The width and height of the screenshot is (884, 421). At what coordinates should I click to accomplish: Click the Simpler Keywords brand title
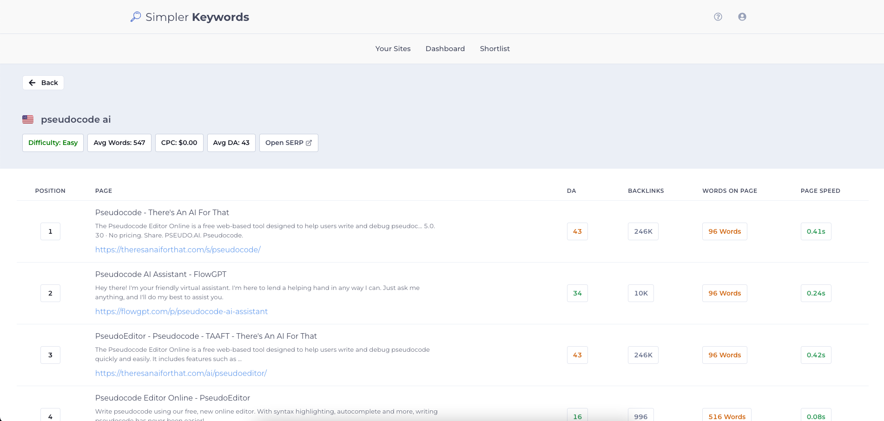coord(197,17)
